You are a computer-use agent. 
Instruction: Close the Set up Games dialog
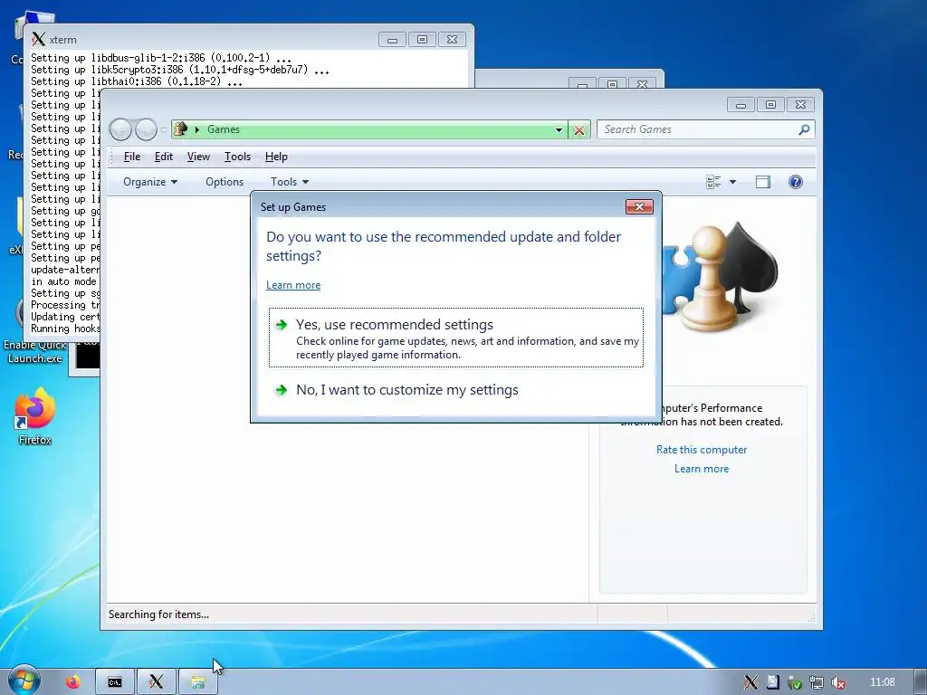pos(639,206)
